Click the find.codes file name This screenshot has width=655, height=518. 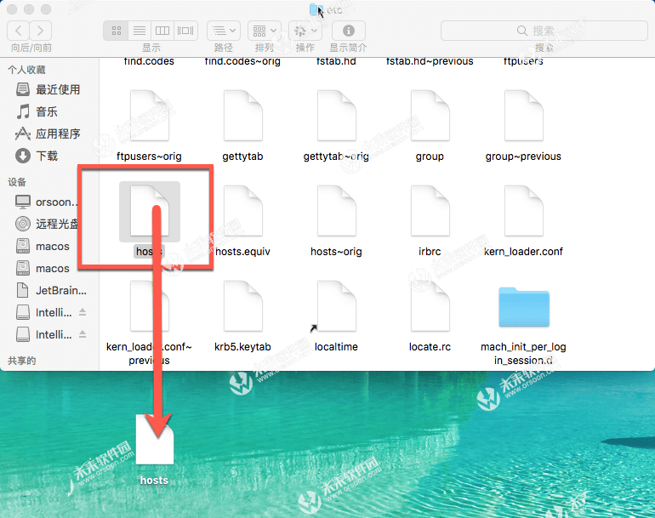(149, 61)
